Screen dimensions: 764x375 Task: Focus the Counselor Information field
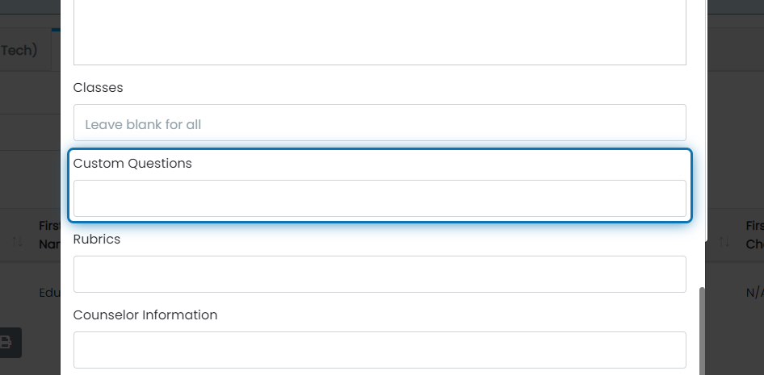[x=380, y=350]
